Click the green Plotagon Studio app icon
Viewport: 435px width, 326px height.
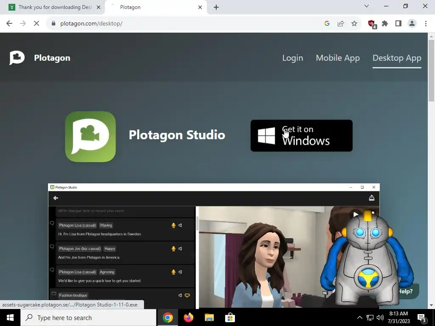point(90,136)
